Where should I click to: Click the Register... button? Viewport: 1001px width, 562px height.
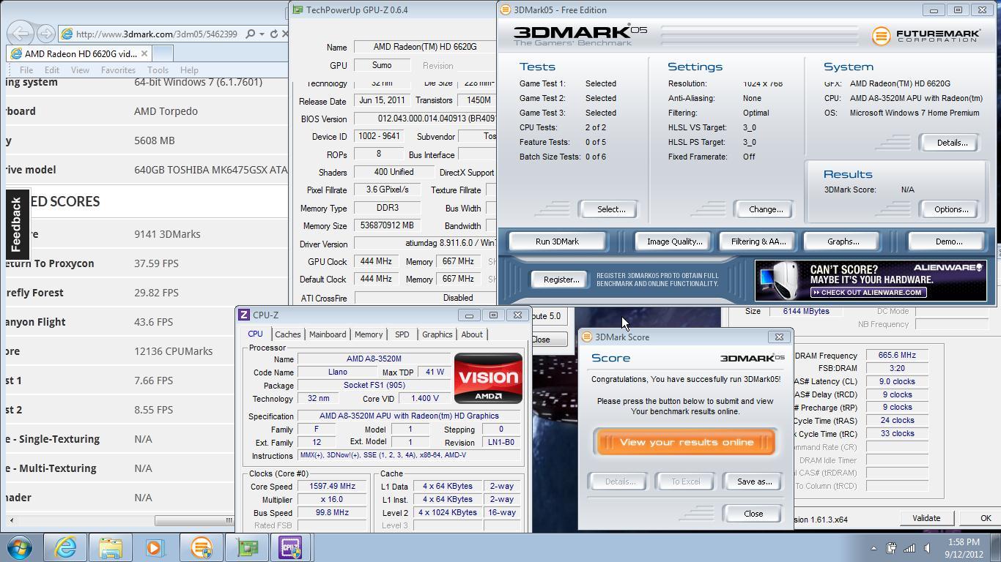pos(561,280)
